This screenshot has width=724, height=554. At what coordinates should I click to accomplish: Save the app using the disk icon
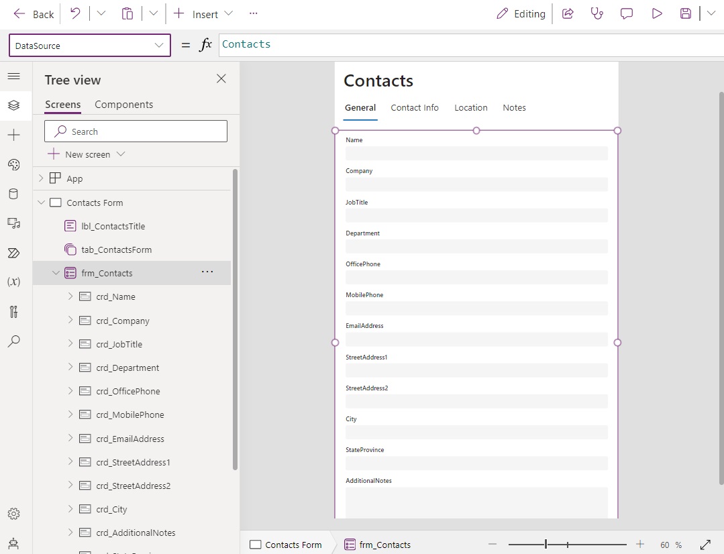click(685, 13)
